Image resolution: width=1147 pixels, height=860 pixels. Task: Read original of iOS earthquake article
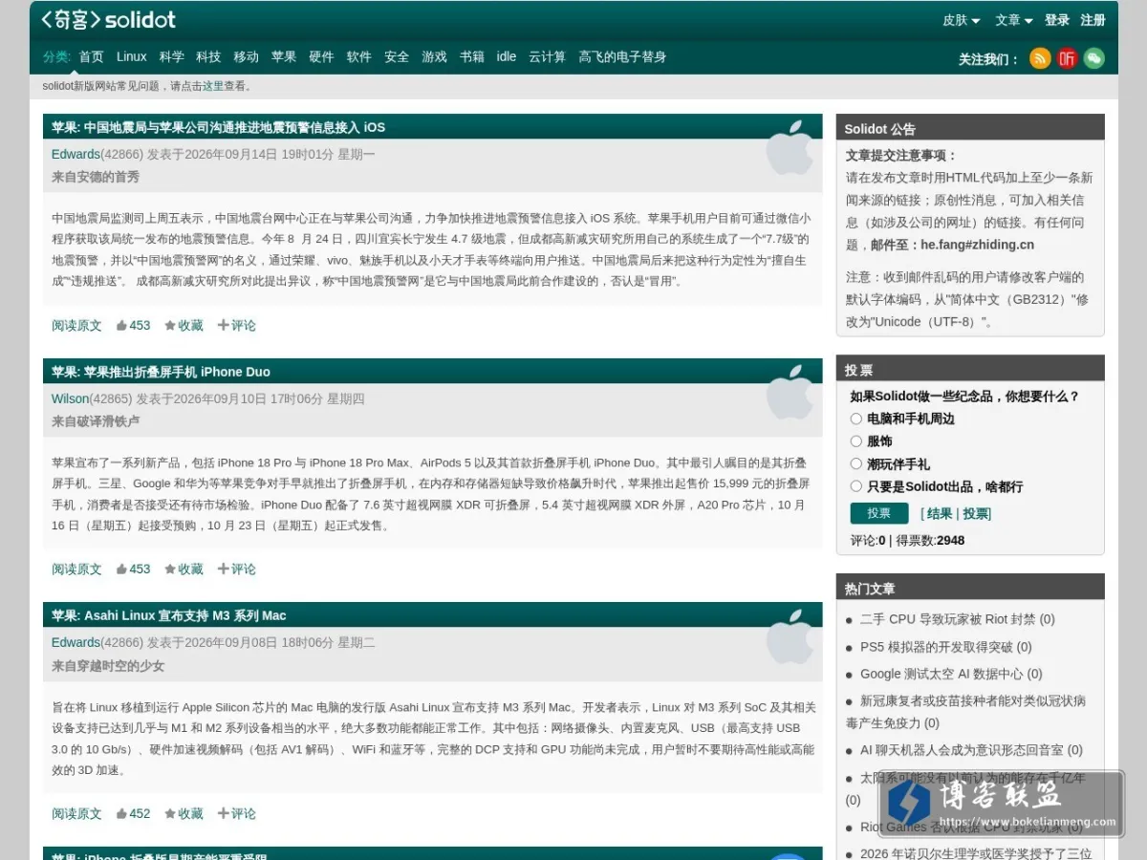(x=76, y=325)
